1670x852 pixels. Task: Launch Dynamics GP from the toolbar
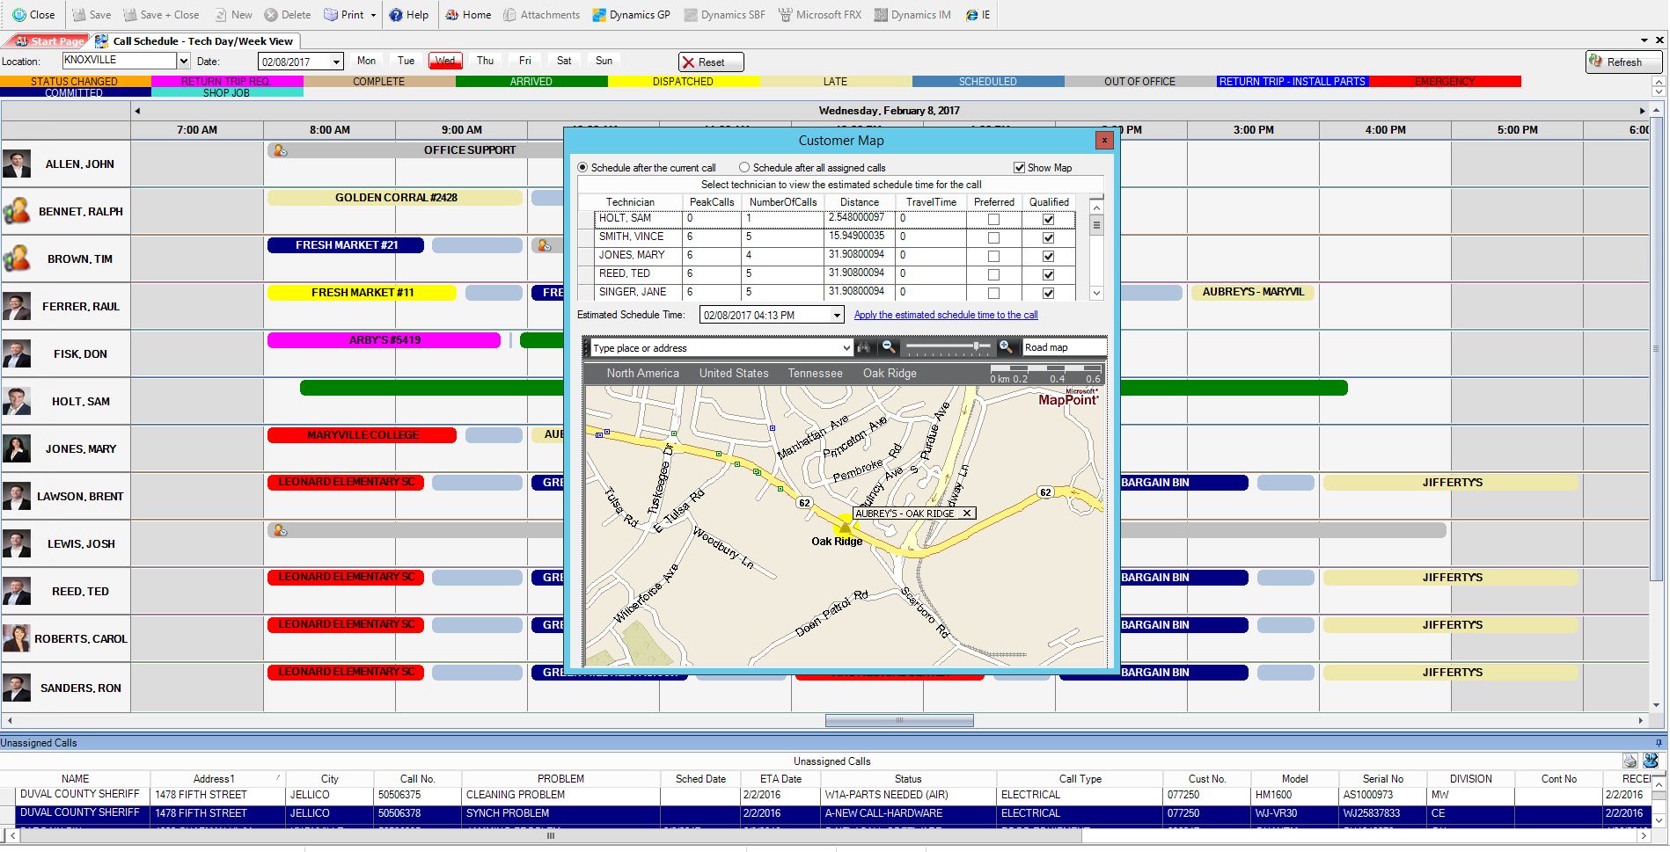631,15
